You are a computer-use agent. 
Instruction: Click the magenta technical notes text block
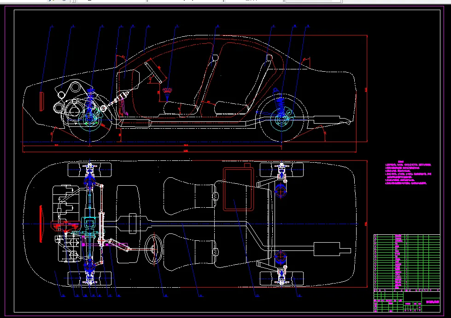tap(408, 172)
